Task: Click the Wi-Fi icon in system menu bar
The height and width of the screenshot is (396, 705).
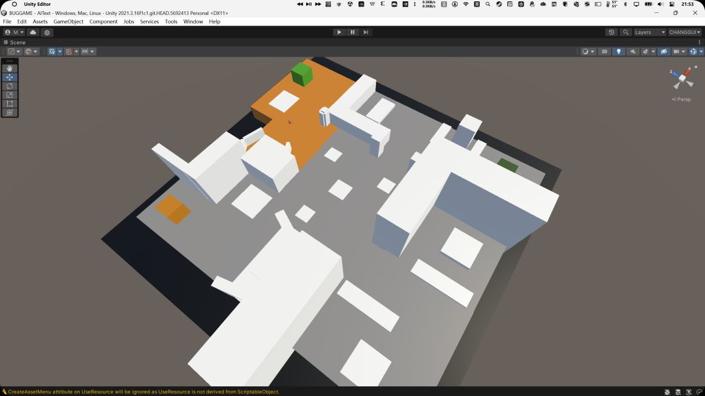Action: click(x=466, y=4)
